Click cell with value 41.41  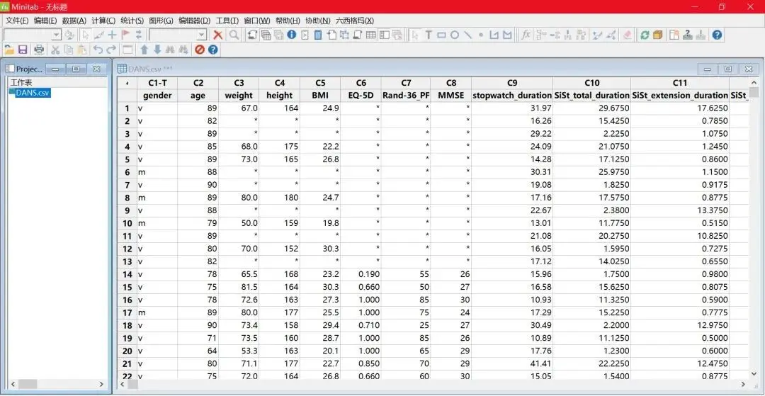pyautogui.click(x=512, y=363)
